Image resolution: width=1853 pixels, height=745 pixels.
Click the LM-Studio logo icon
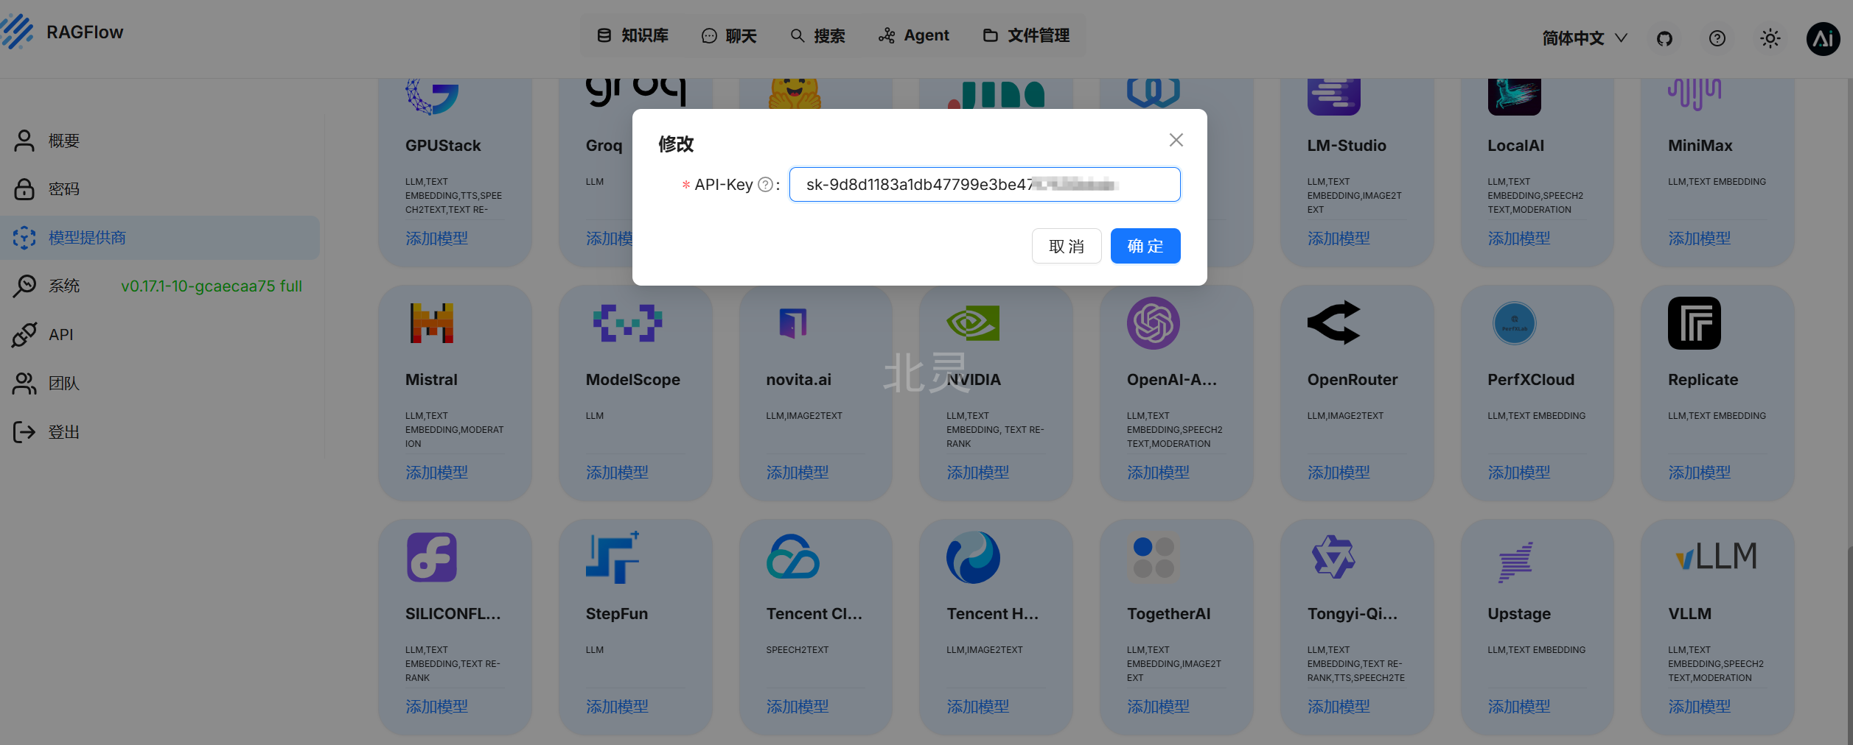(x=1334, y=97)
